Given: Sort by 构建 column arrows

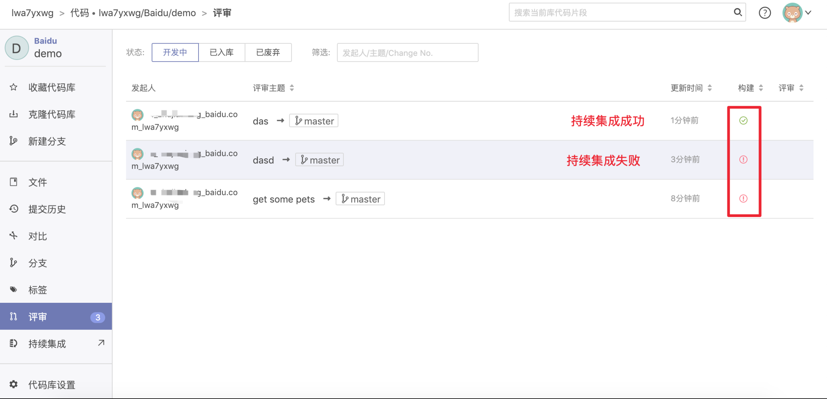Looking at the screenshot, I should (761, 88).
